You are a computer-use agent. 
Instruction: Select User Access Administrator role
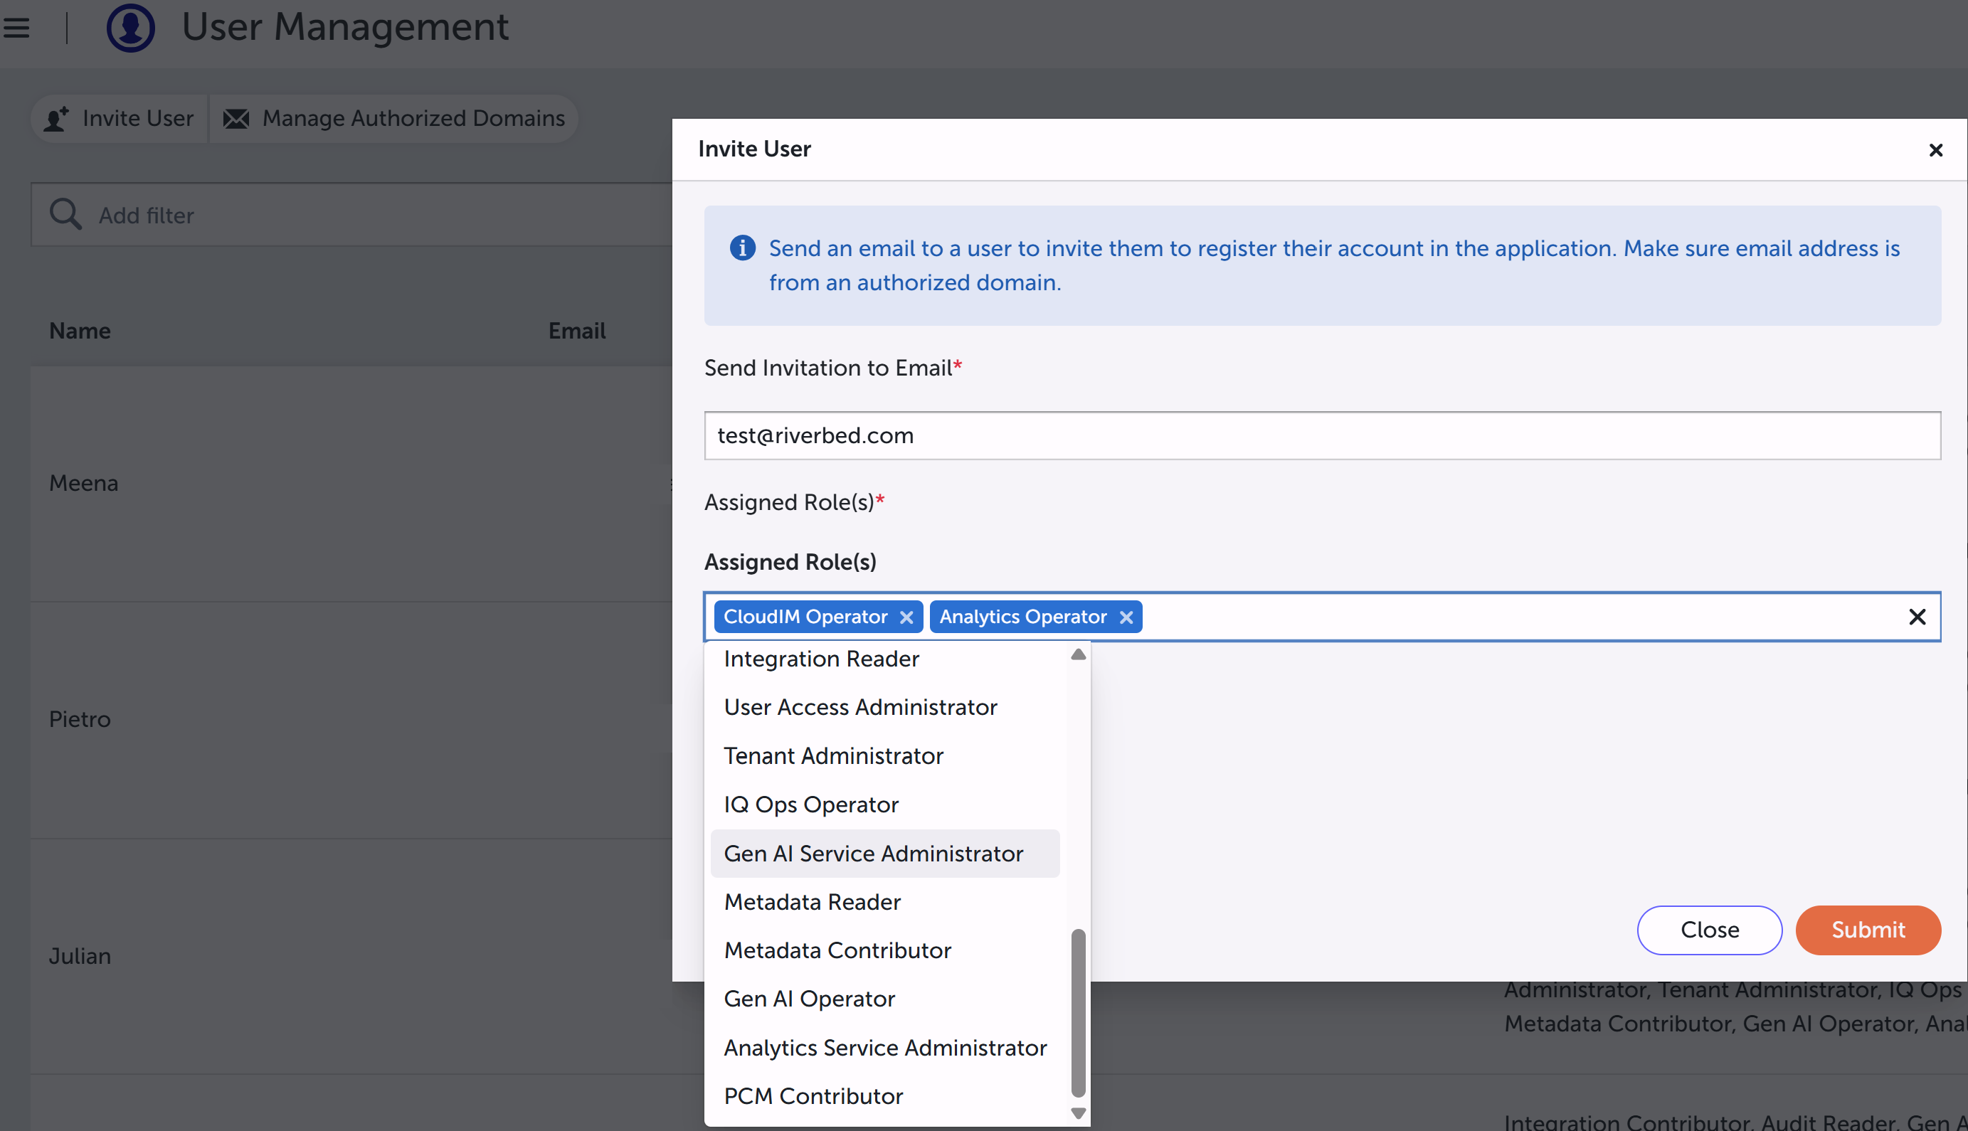(x=885, y=707)
